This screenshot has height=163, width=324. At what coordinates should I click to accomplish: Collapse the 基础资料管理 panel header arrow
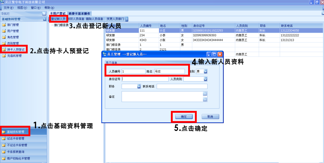(45, 19)
